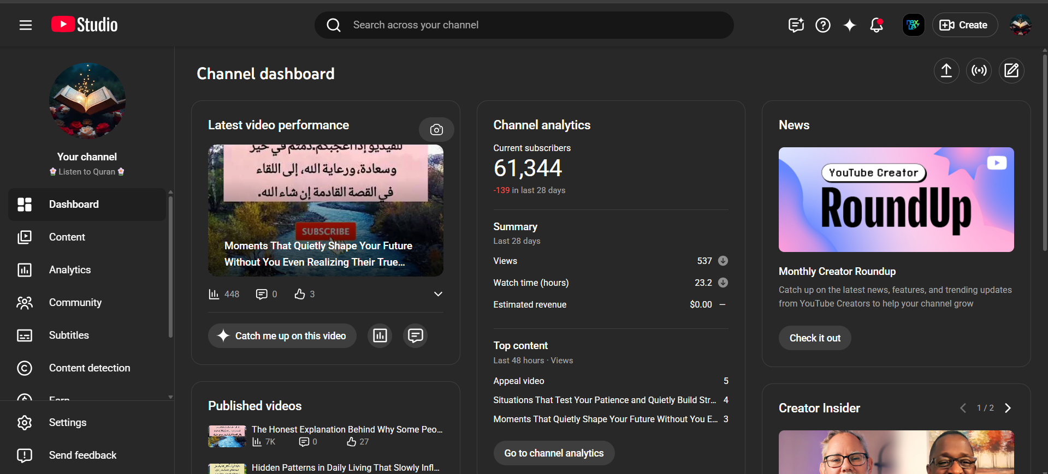Viewport: 1048px width, 474px height.
Task: Click the search magnifier icon
Action: (334, 25)
